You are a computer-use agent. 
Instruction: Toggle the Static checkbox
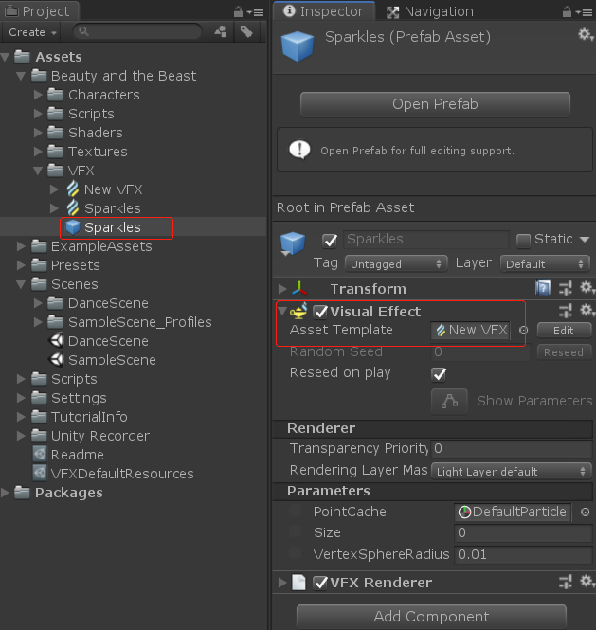pyautogui.click(x=523, y=239)
